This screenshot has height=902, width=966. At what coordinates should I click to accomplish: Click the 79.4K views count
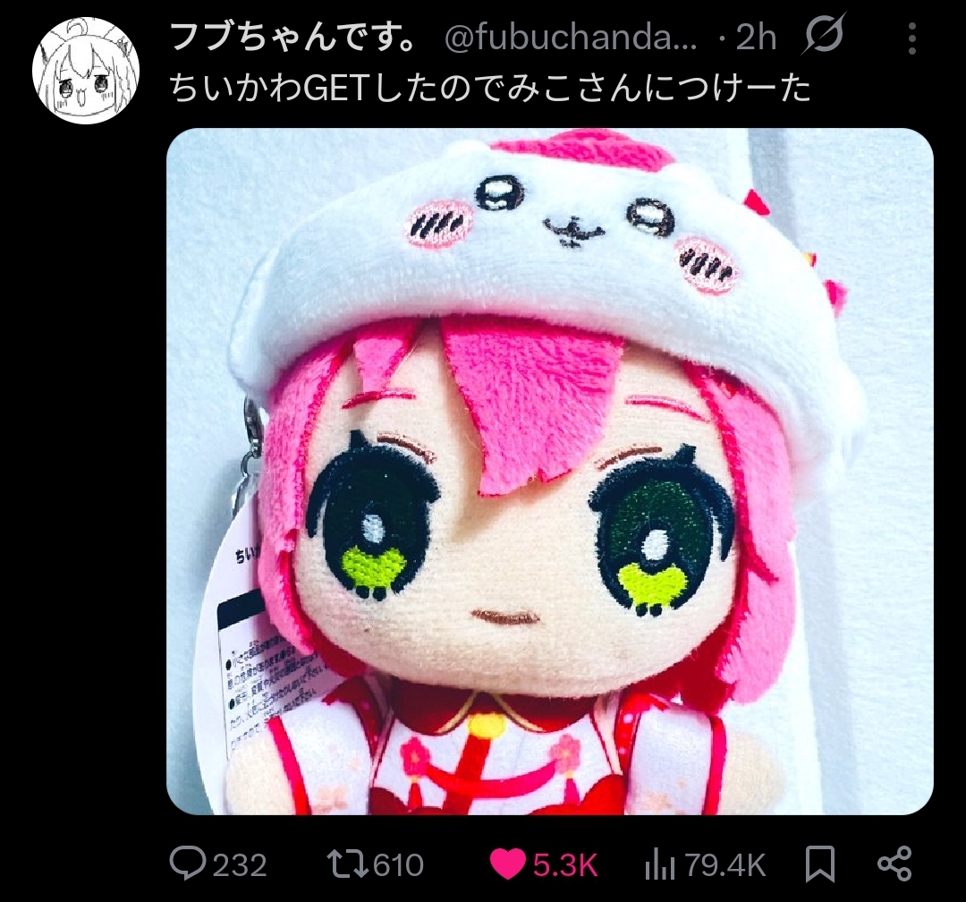[725, 865]
